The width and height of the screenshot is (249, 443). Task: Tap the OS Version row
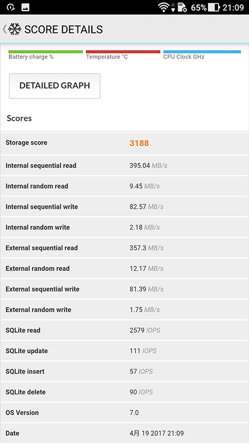click(124, 413)
